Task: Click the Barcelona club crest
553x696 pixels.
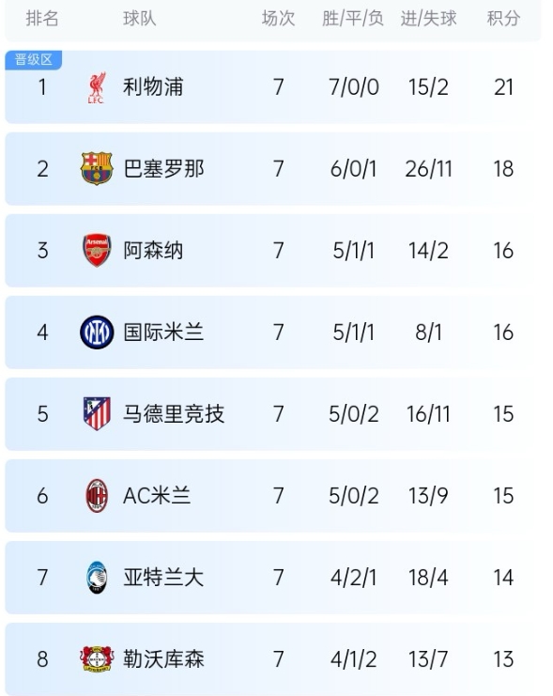Action: click(97, 169)
